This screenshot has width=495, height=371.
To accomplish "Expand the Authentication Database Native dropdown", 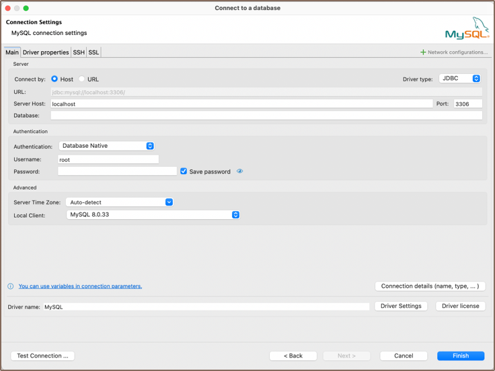I will point(107,146).
